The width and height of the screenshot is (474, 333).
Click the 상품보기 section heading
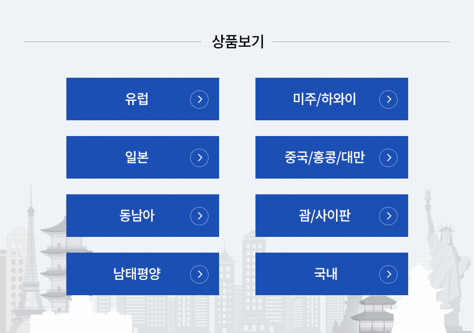(238, 41)
